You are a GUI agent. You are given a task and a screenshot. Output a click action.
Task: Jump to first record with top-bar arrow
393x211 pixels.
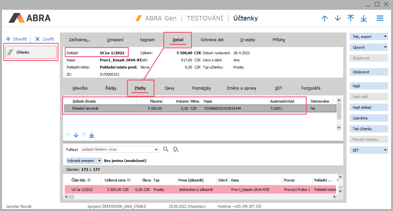click(x=351, y=19)
